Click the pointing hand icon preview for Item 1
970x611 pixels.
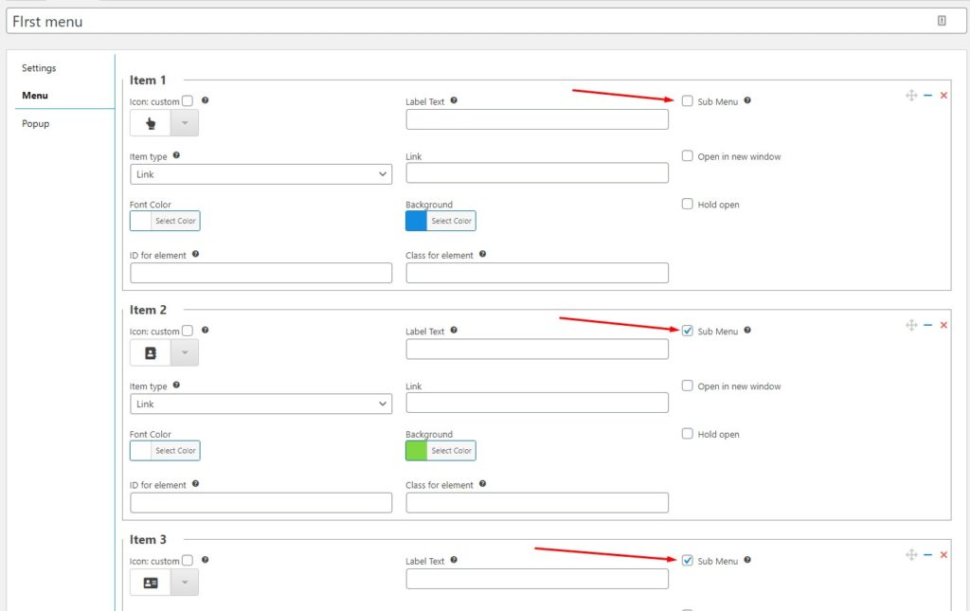point(150,122)
